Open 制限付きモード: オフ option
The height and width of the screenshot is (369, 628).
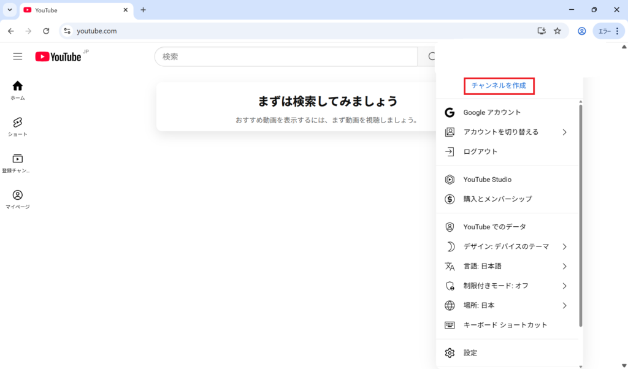507,286
